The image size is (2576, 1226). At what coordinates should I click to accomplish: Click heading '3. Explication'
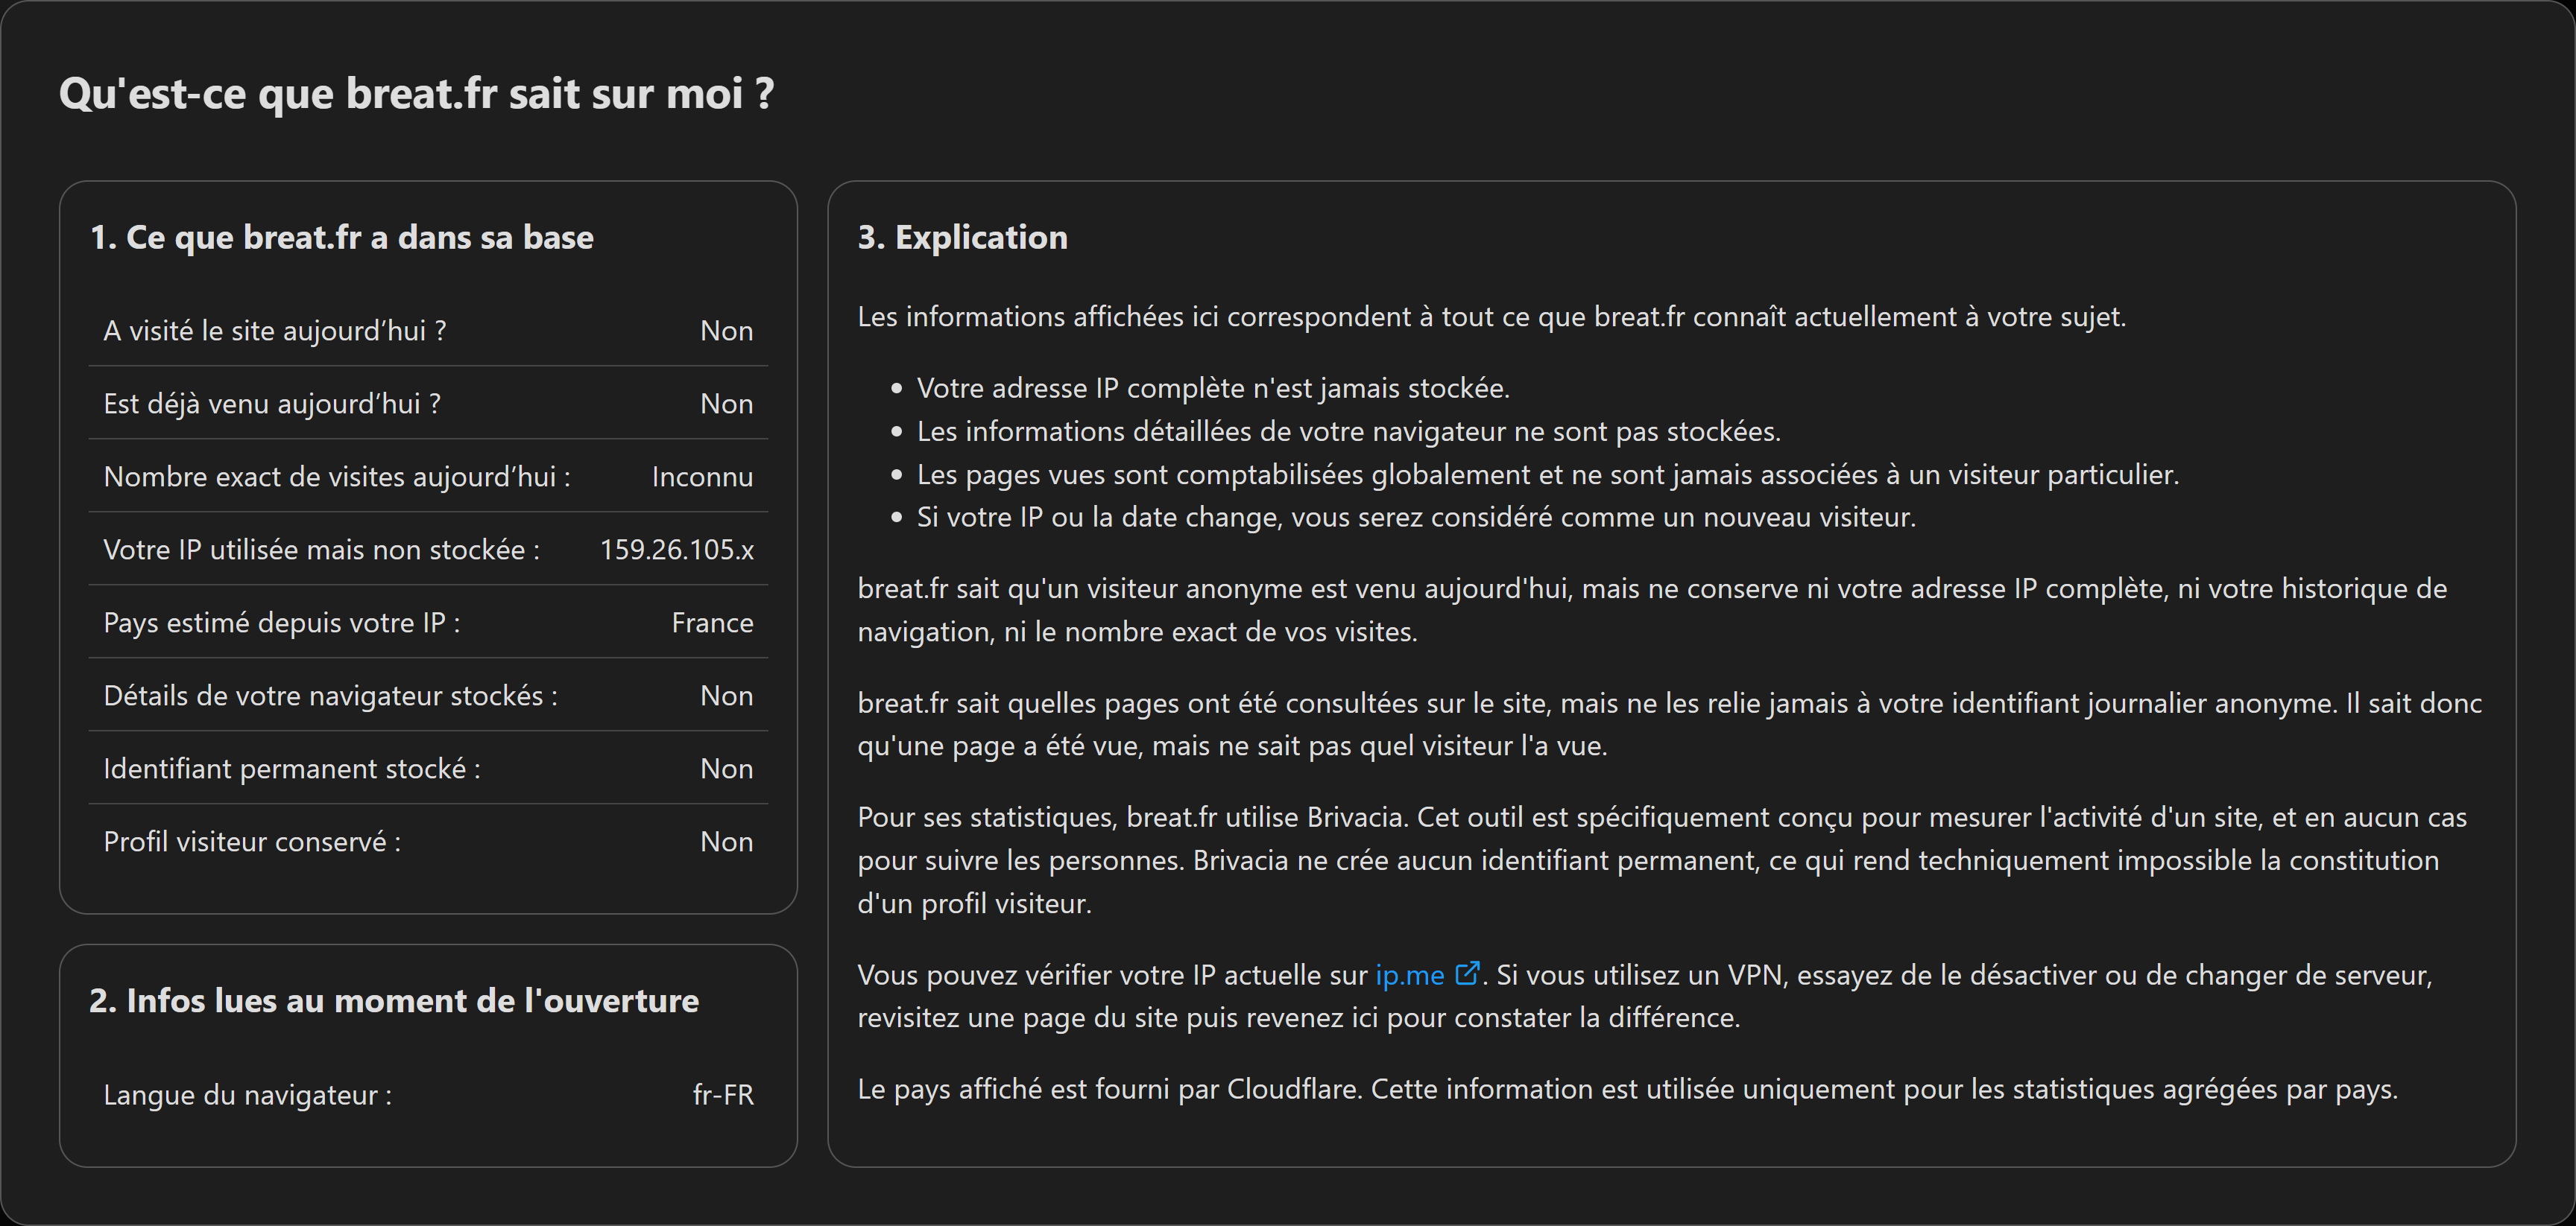click(x=962, y=238)
